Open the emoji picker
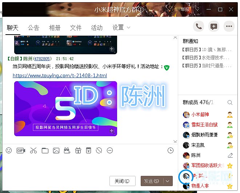This screenshot has width=240, height=193. pos(9,150)
